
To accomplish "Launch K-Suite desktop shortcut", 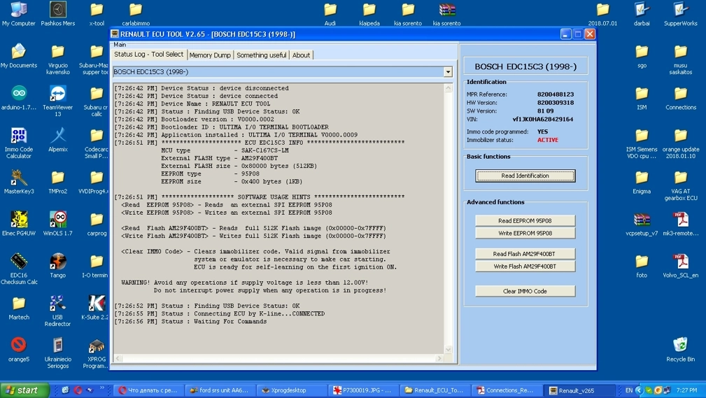I will tap(95, 306).
